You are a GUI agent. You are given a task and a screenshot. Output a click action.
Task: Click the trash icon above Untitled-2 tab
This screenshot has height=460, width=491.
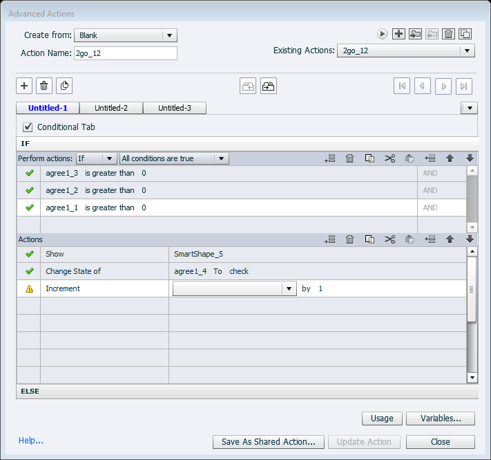(x=44, y=86)
